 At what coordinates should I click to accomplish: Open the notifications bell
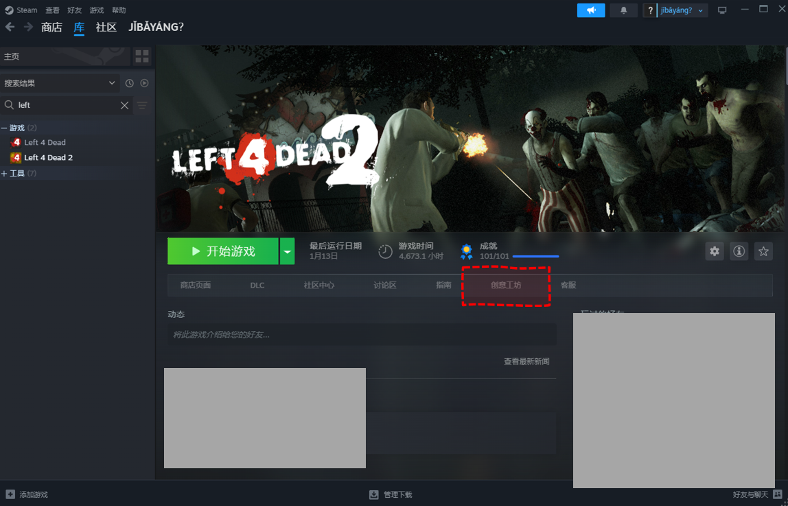(624, 10)
